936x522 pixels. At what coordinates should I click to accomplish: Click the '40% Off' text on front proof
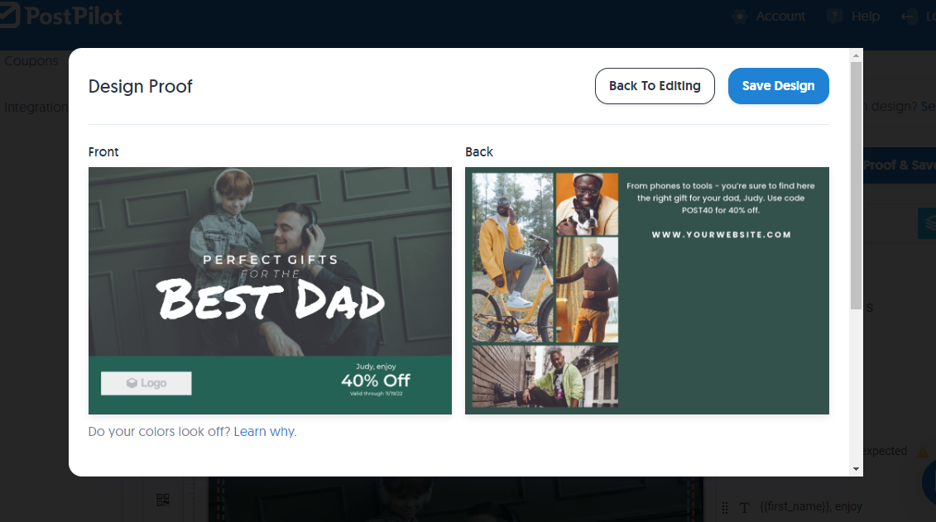[x=376, y=381]
